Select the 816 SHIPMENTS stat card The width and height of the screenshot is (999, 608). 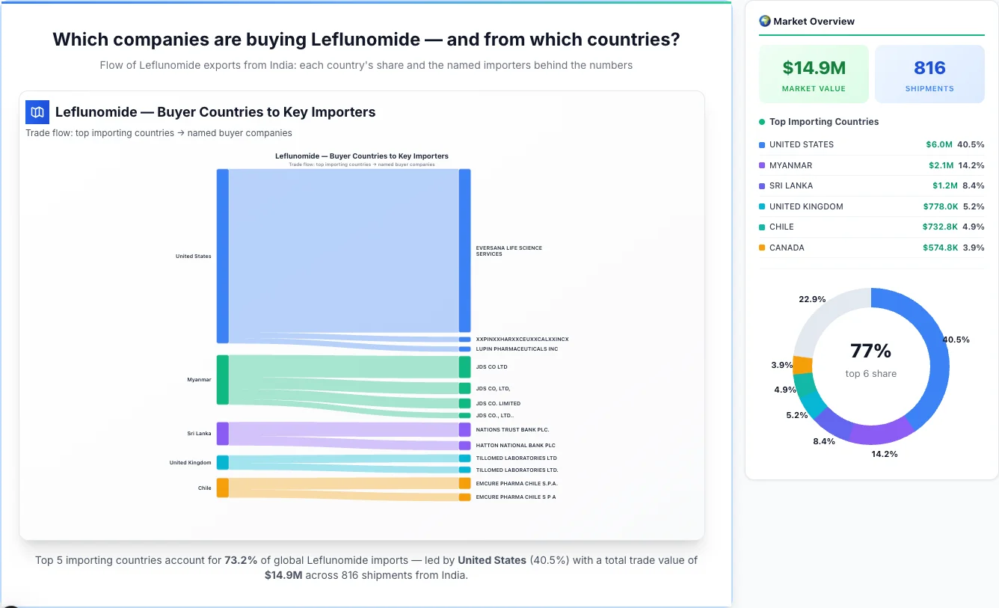click(929, 73)
